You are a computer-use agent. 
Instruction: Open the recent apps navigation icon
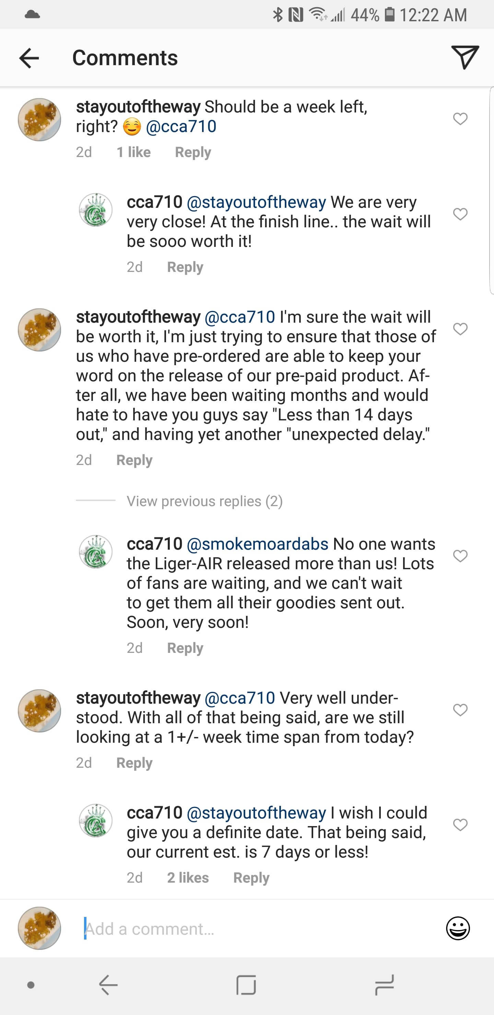point(385,985)
